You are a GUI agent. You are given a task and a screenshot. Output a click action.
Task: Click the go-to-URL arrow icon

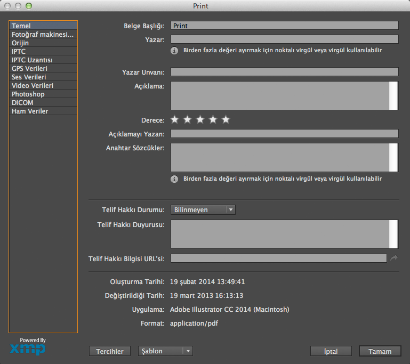click(x=394, y=258)
